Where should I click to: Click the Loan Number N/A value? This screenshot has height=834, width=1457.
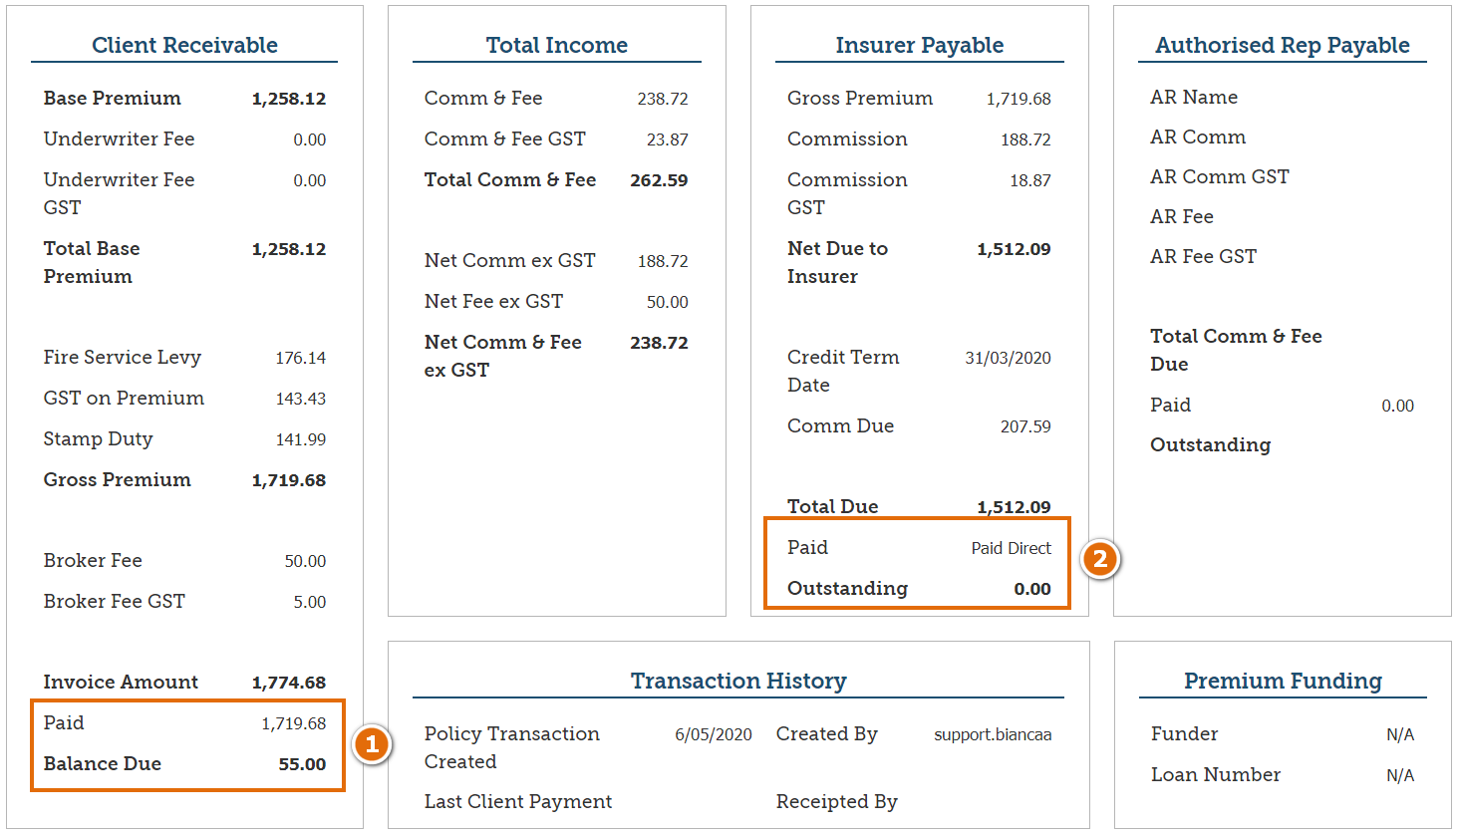point(1399,775)
